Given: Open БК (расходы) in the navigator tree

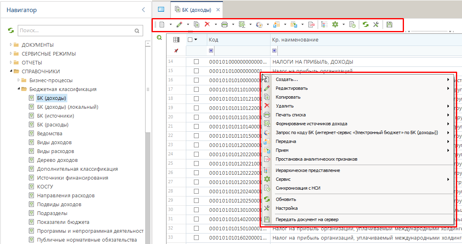Looking at the screenshot, I should point(53,124).
